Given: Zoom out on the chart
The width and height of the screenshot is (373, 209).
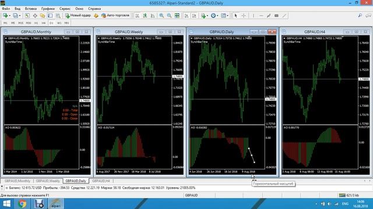Looking at the screenshot, I should (x=169, y=16).
